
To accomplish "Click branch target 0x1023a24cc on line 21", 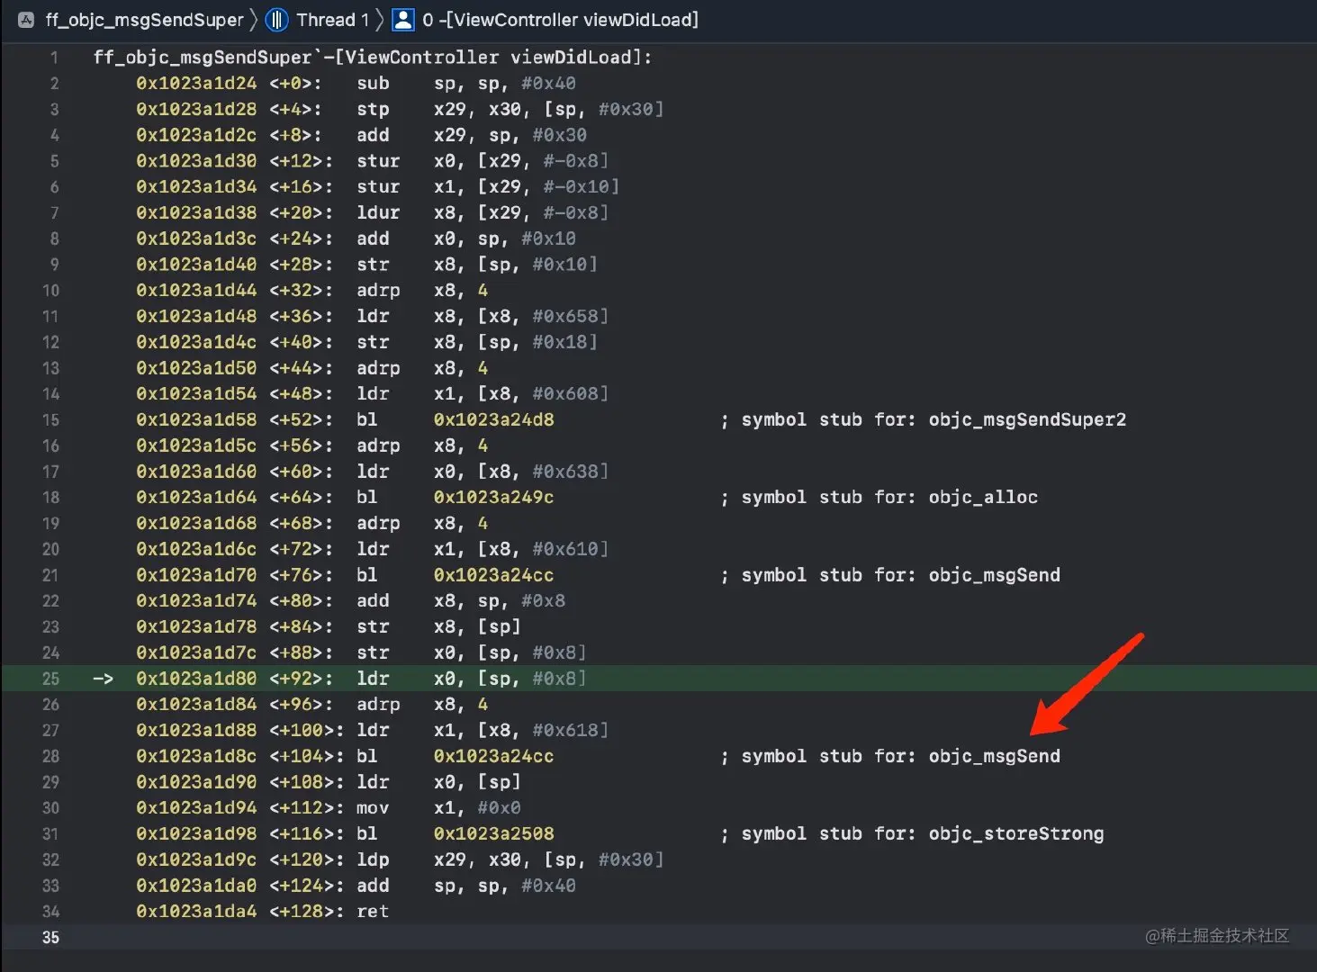I will (493, 575).
